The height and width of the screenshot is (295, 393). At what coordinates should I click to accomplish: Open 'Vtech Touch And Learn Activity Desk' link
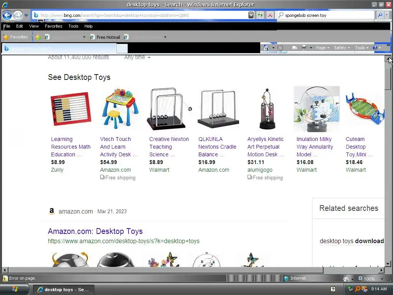tap(119, 147)
